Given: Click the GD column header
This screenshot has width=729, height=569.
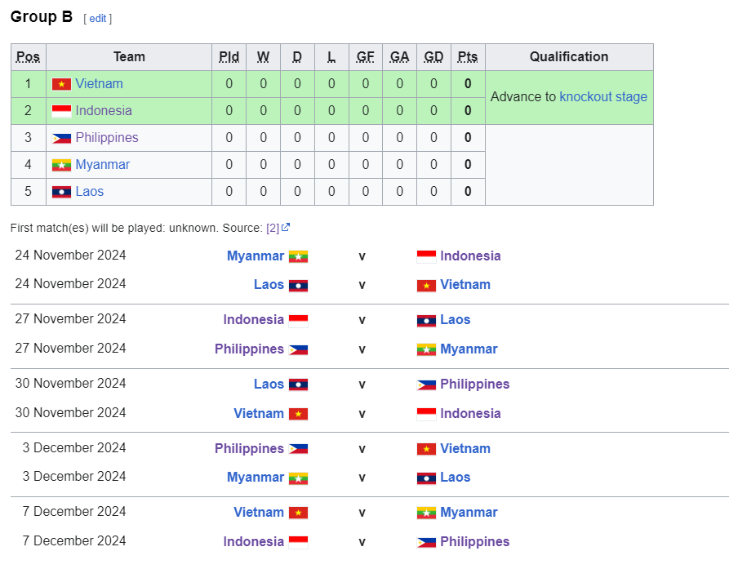Looking at the screenshot, I should point(433,57).
